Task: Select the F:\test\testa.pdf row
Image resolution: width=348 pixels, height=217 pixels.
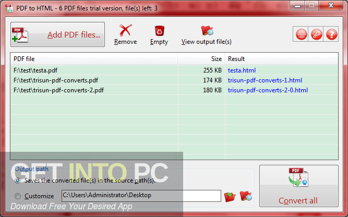Action: click(174, 70)
